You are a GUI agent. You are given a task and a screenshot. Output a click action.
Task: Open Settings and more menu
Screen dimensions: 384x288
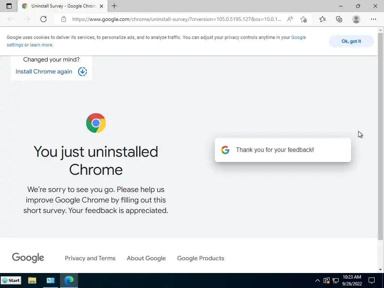click(x=373, y=19)
